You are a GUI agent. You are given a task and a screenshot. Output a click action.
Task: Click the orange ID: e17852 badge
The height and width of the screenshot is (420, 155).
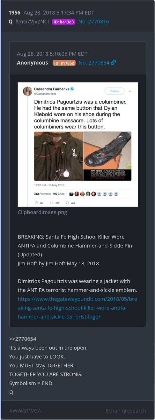64,63
